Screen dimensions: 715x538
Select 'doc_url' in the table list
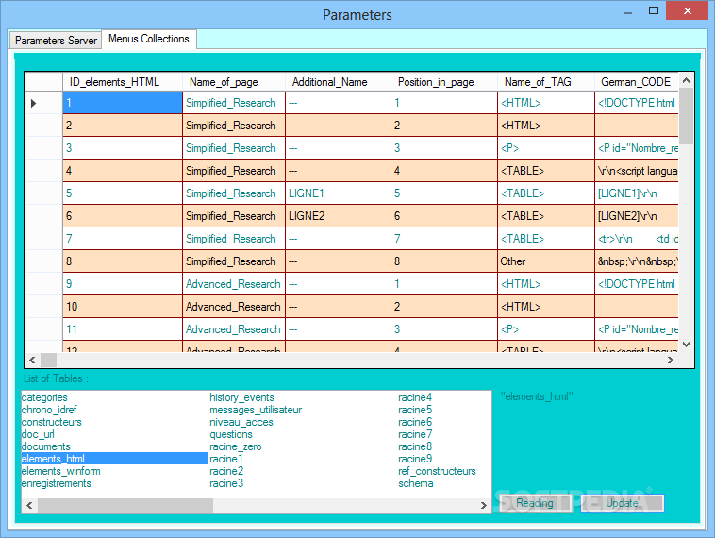point(38,434)
